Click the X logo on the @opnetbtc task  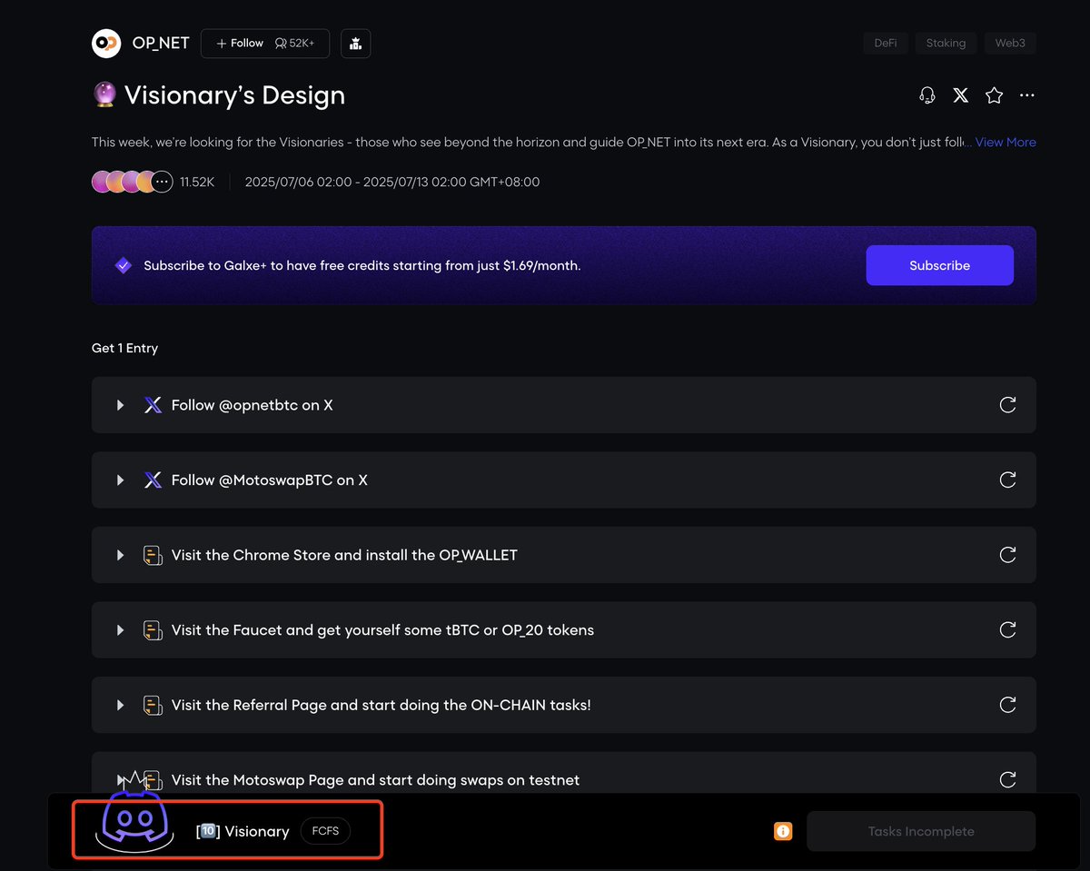point(153,405)
